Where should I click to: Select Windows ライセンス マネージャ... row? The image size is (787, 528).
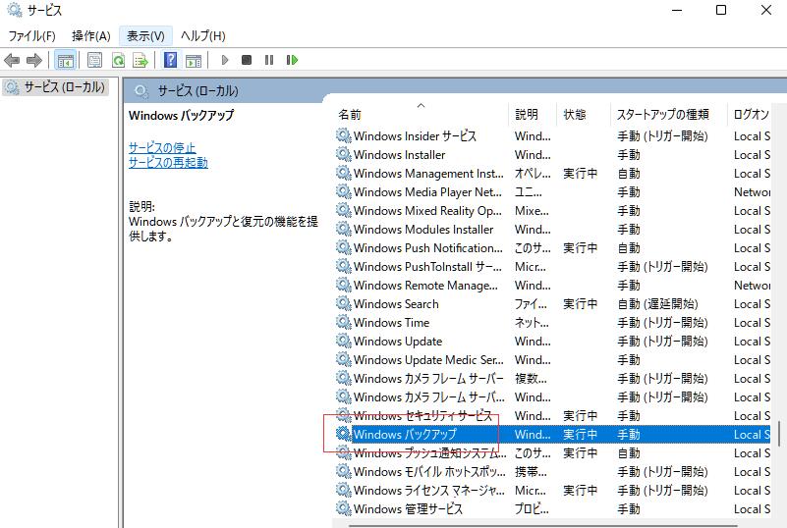(552, 491)
